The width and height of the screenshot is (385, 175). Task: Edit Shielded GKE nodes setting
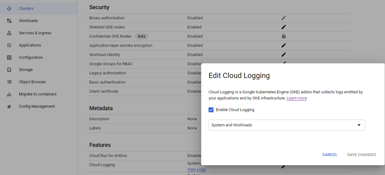coord(284,27)
